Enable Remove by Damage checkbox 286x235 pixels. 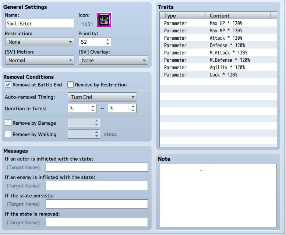(x=8, y=123)
